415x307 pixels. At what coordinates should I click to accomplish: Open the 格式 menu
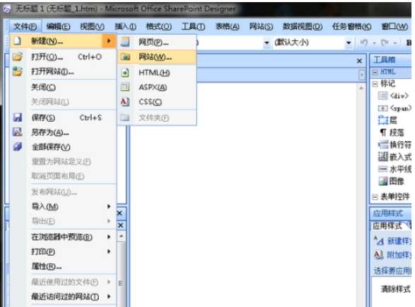click(x=159, y=26)
